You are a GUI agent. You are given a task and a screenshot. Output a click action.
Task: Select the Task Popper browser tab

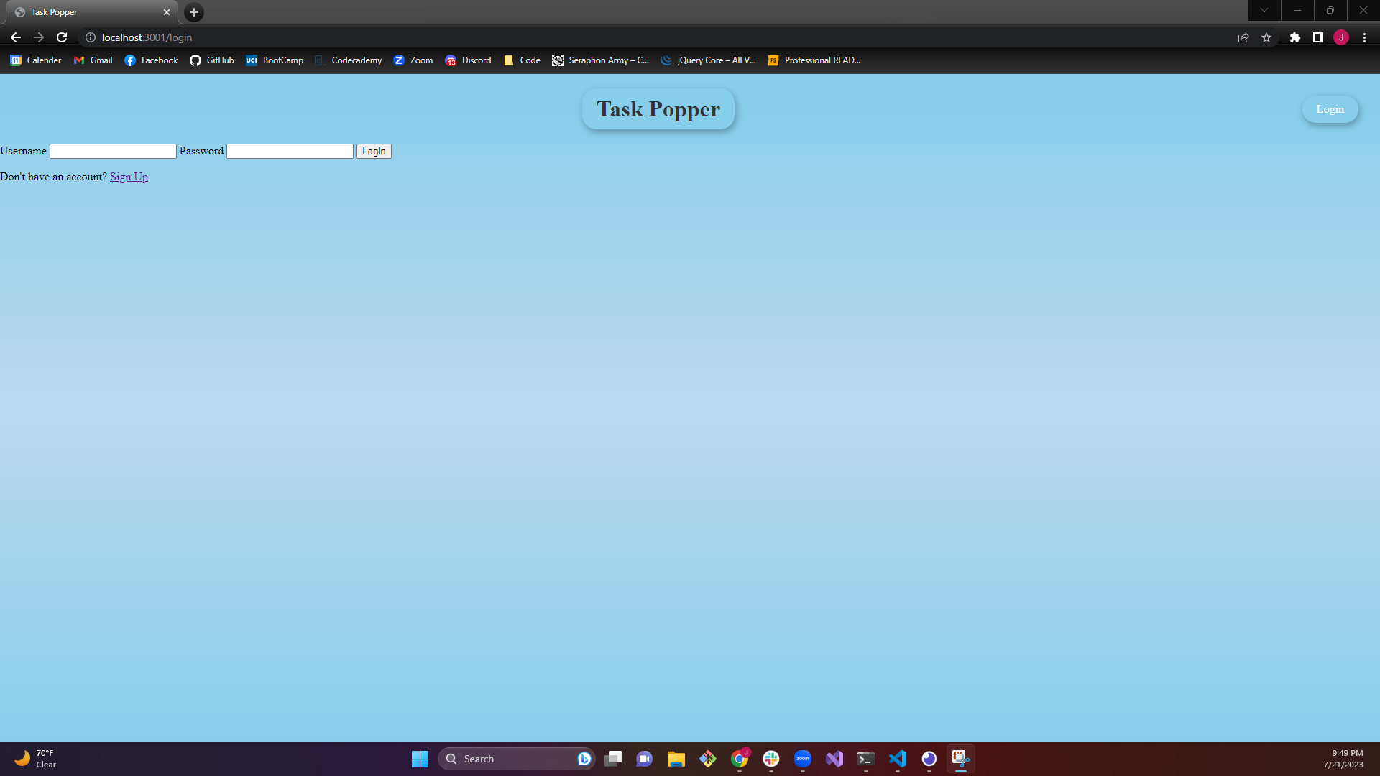(x=92, y=12)
